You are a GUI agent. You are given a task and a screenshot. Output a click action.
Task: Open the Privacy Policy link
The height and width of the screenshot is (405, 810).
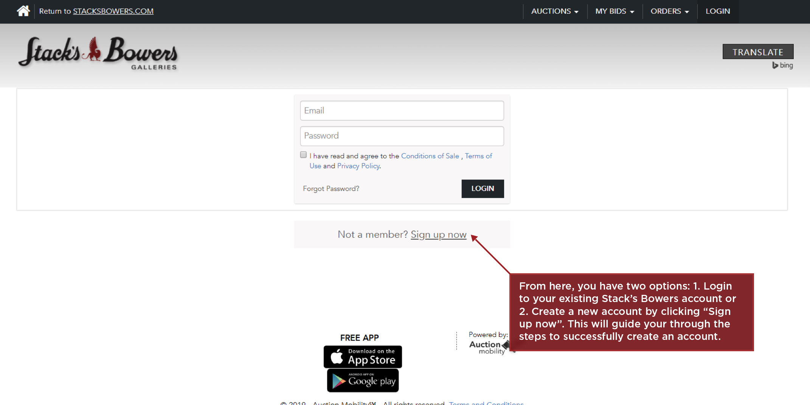pos(358,166)
